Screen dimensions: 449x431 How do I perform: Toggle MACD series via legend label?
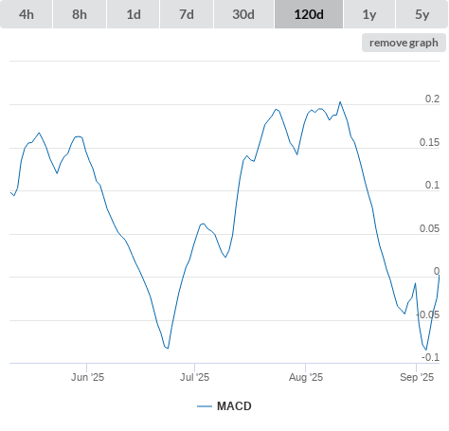click(234, 406)
